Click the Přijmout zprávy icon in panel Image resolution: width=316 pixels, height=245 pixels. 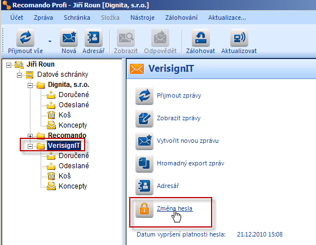[x=144, y=96]
